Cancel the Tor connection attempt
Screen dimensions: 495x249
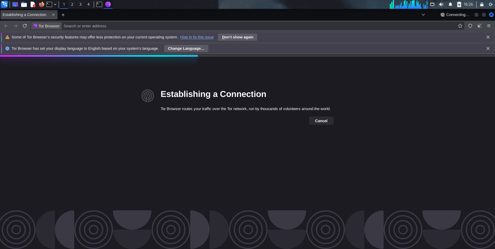321,121
